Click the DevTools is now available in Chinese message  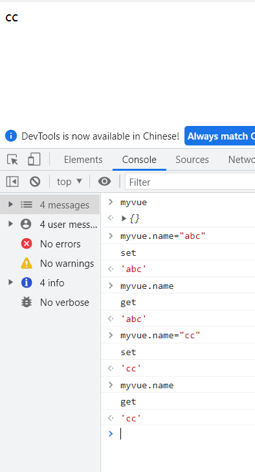click(x=100, y=136)
